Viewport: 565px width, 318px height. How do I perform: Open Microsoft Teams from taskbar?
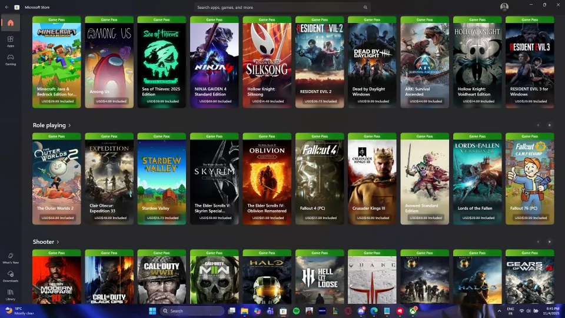pos(270,311)
